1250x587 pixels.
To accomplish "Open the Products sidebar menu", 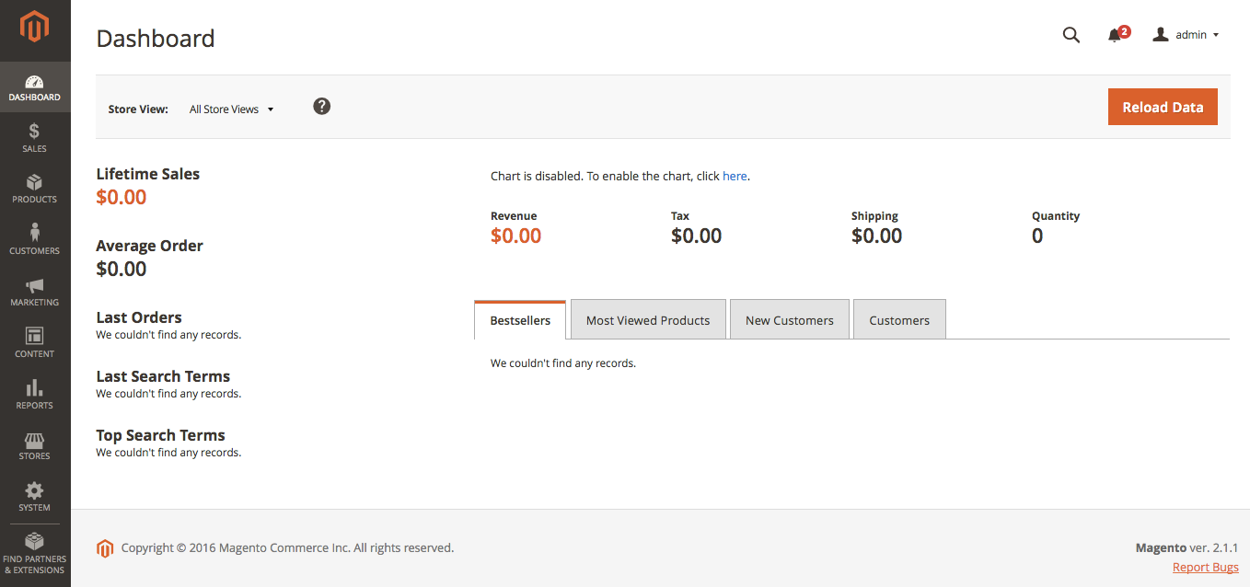I will click(x=35, y=189).
